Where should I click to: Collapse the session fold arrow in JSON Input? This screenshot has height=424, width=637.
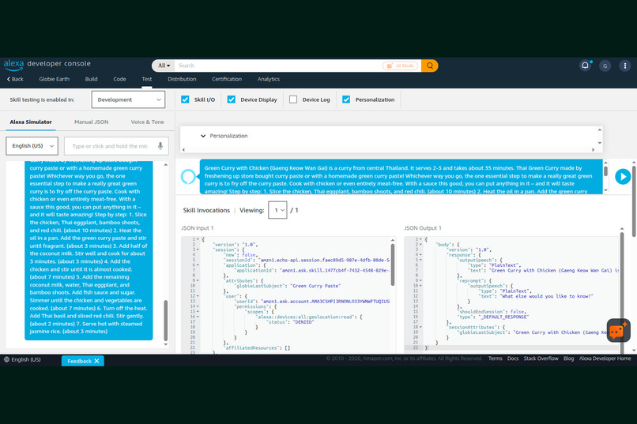198,250
